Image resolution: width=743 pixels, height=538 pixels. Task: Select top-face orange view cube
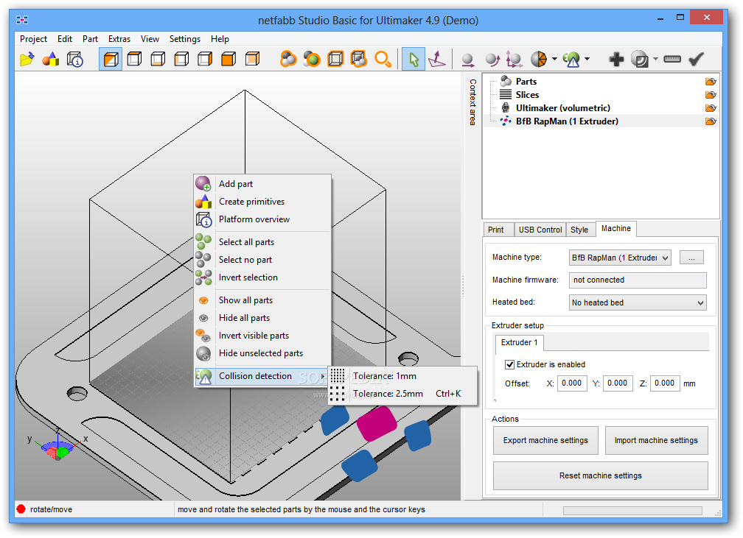[135, 59]
